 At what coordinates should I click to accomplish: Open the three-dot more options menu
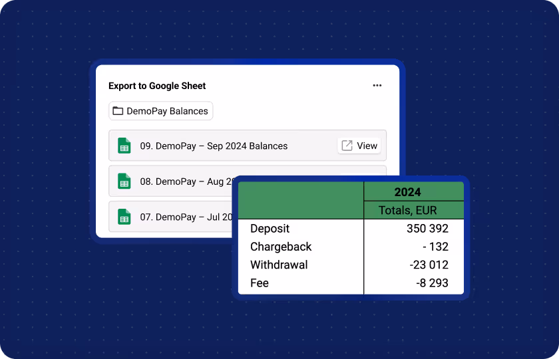tap(377, 86)
